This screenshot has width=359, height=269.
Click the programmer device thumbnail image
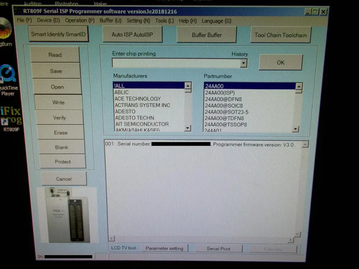[68, 214]
